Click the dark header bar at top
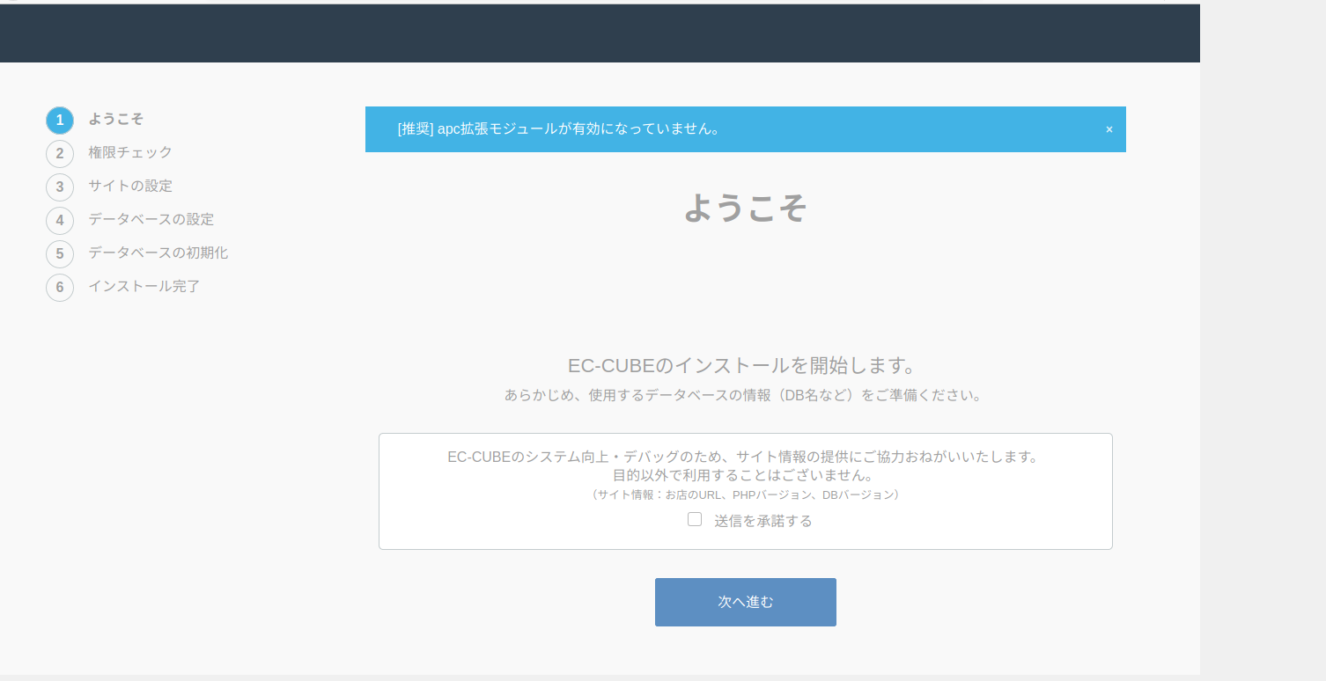Image resolution: width=1326 pixels, height=681 pixels. coord(599,33)
